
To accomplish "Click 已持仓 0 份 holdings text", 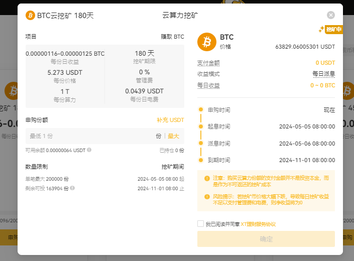I will click(172, 150).
